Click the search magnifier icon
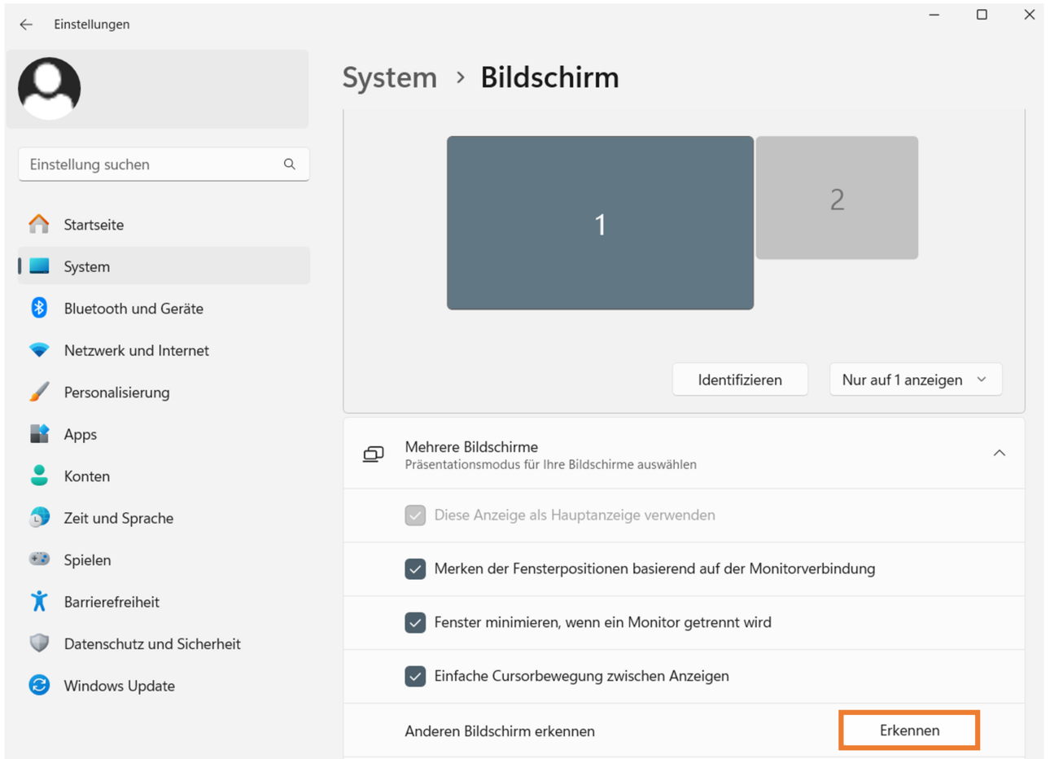Image resolution: width=1050 pixels, height=759 pixels. pos(290,165)
